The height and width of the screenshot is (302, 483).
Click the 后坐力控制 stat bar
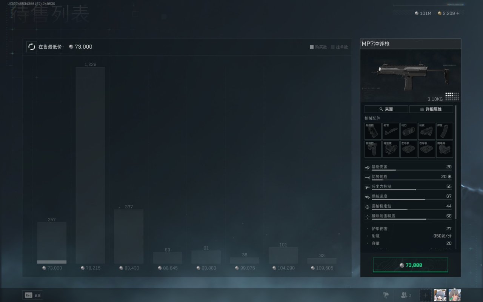[x=411, y=190]
